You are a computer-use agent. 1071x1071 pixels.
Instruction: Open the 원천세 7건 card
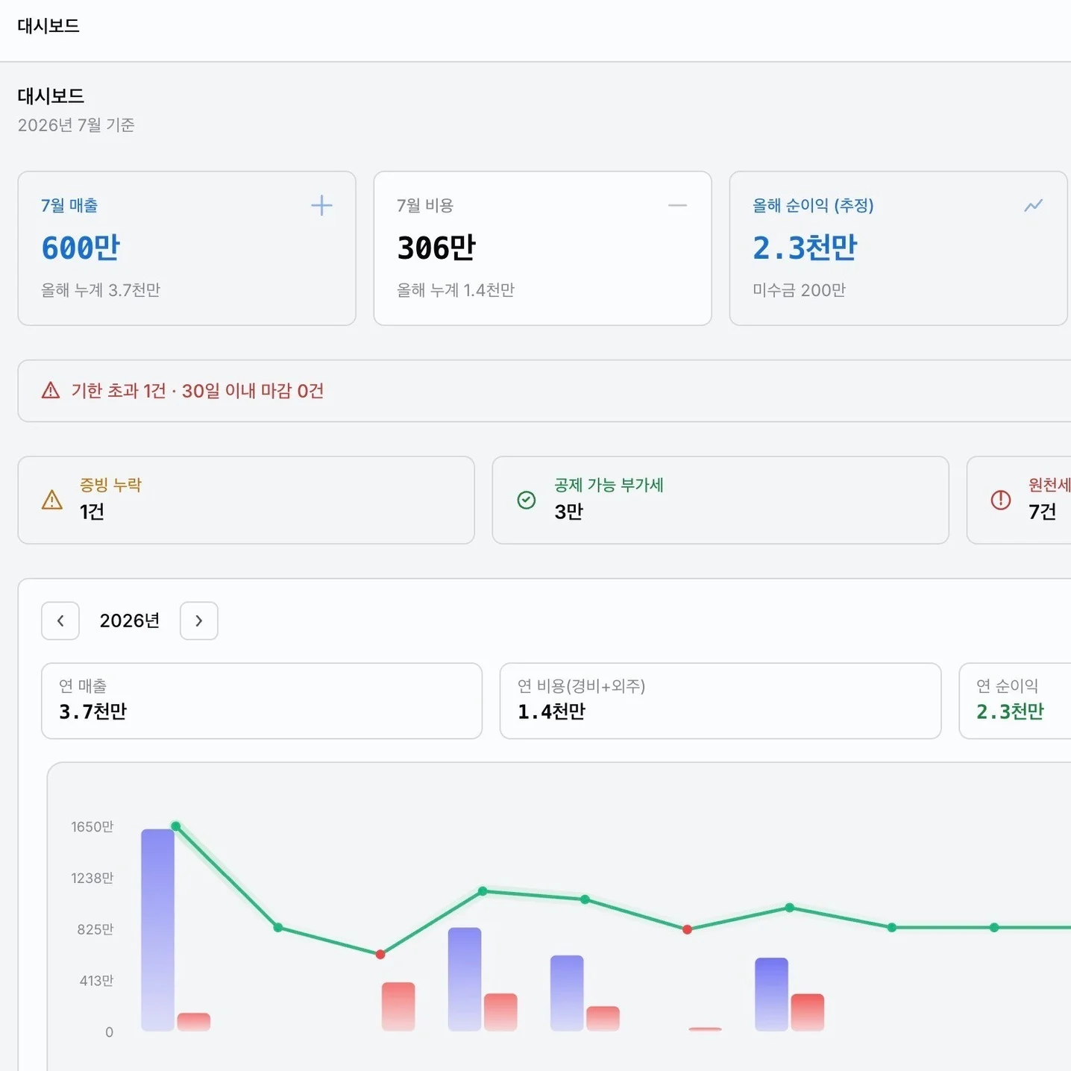[1019, 500]
